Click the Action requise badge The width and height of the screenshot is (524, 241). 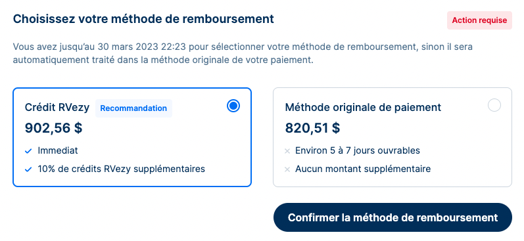(x=479, y=20)
